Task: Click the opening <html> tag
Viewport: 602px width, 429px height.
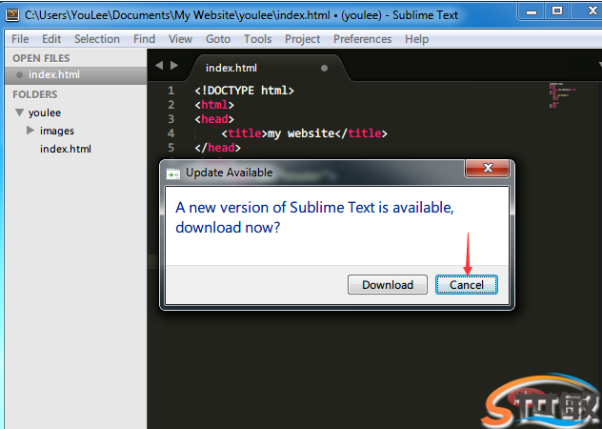Action: pos(214,105)
